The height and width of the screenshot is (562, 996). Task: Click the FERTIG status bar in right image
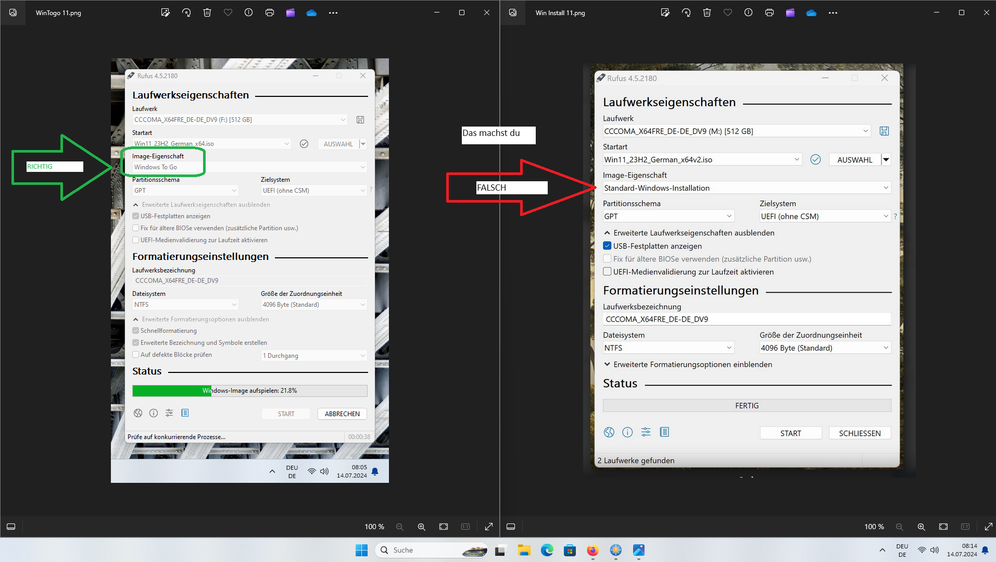(747, 405)
